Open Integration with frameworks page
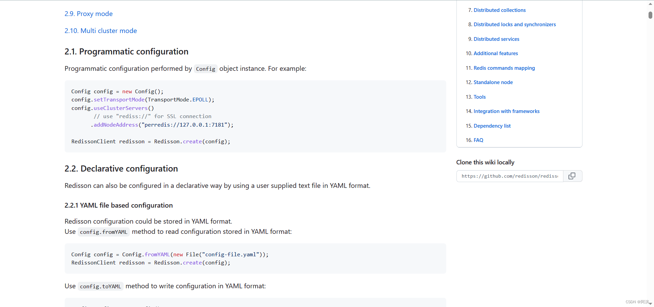This screenshot has width=654, height=307. pos(507,111)
